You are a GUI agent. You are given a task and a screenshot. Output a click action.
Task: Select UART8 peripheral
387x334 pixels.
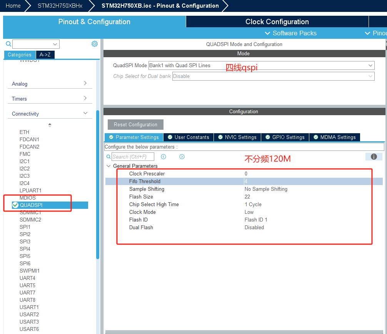pyautogui.click(x=27, y=300)
